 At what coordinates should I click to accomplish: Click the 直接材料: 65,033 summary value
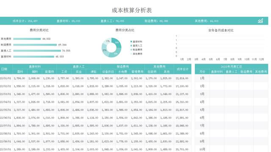tap(69, 21)
